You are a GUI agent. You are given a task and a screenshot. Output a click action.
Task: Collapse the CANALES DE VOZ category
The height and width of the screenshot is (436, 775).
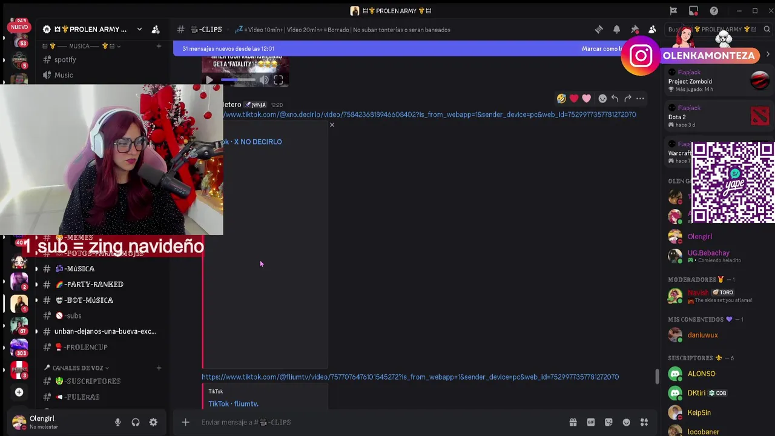(x=76, y=368)
